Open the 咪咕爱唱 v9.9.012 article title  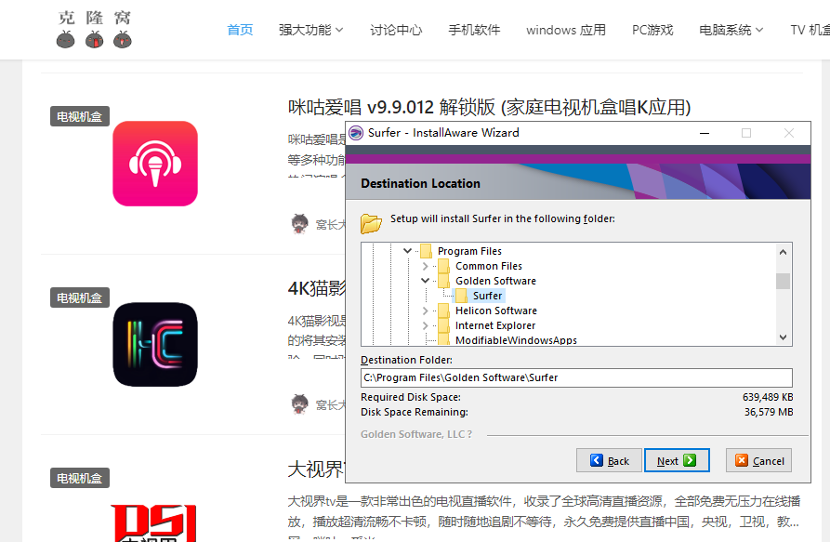[489, 107]
